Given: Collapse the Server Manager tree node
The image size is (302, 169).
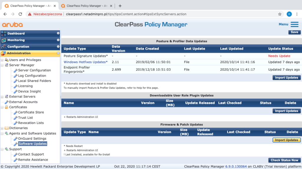Looking at the screenshot, I should pos(2,65).
